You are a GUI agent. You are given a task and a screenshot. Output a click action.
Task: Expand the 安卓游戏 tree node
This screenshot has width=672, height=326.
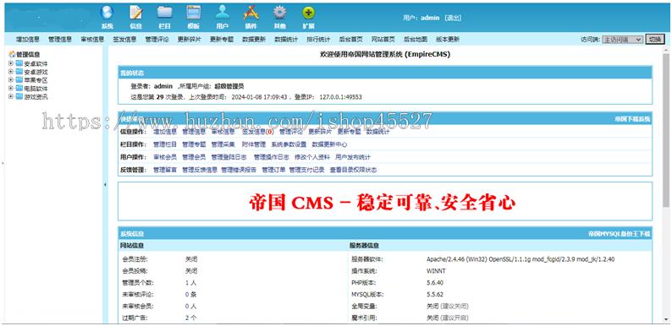[11, 72]
